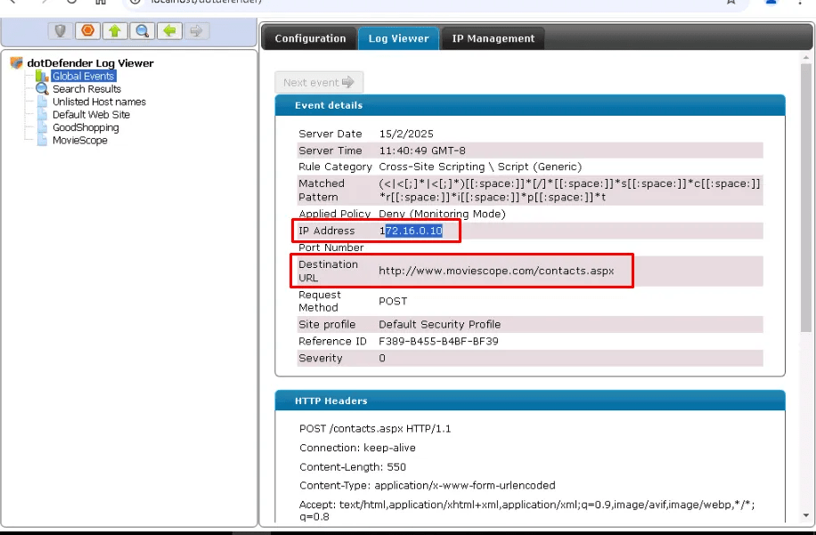Select Unlisted Host names node

[x=98, y=101]
